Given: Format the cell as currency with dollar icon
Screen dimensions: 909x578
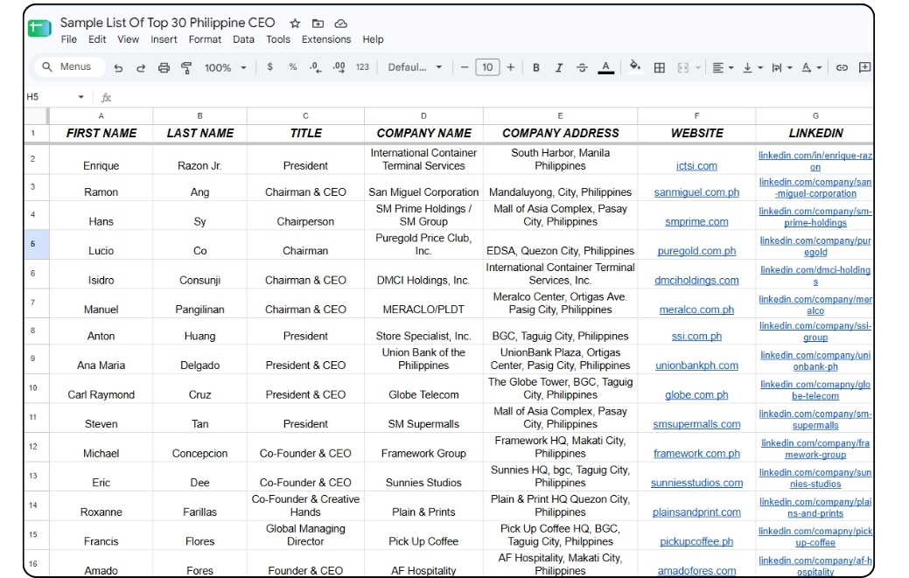Looking at the screenshot, I should tap(269, 67).
